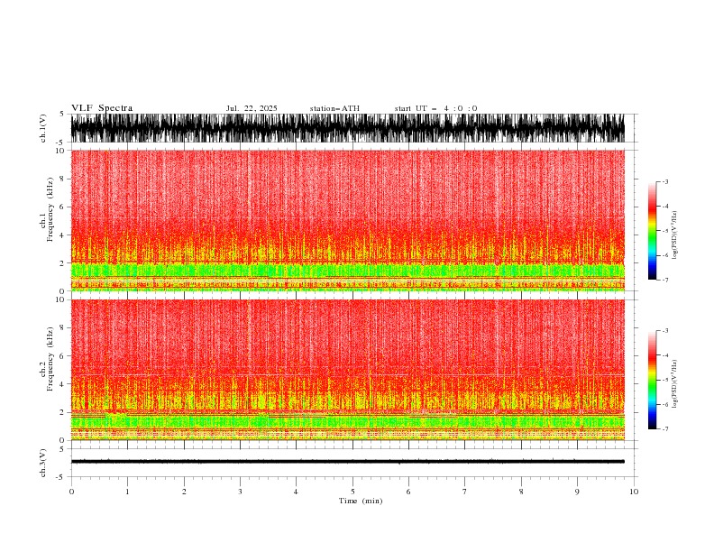
Task: Click the "-7" tick on lower colorbar
Action: (665, 428)
